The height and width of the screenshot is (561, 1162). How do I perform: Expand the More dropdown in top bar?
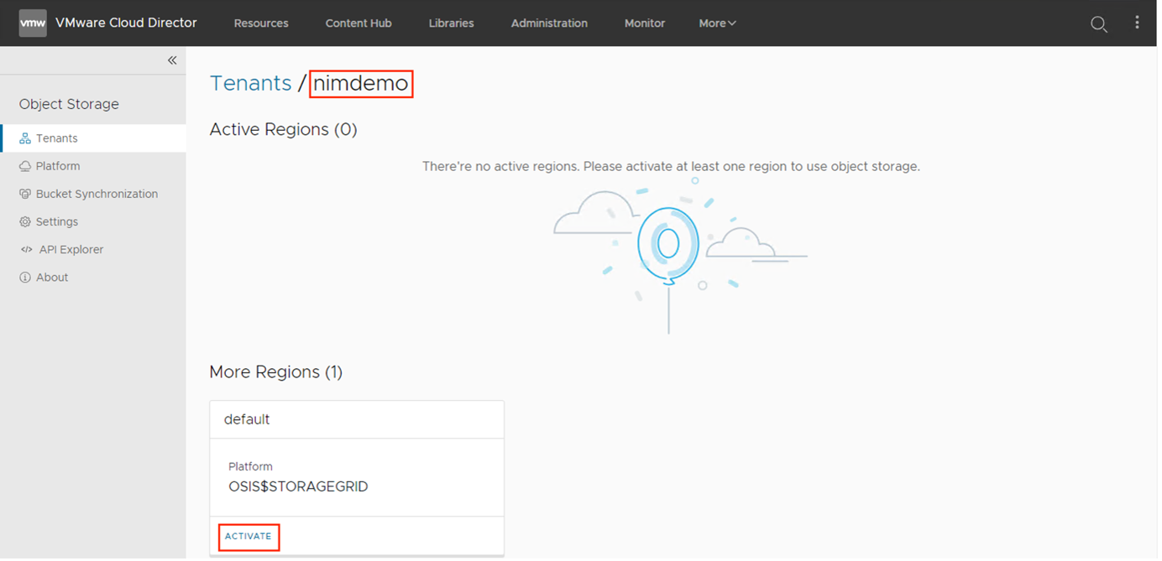click(x=717, y=23)
